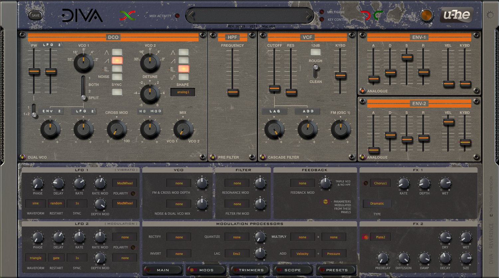This screenshot has width=499, height=278.
Task: Open the Dramatic chorus type dropdown
Action: [x=377, y=204]
